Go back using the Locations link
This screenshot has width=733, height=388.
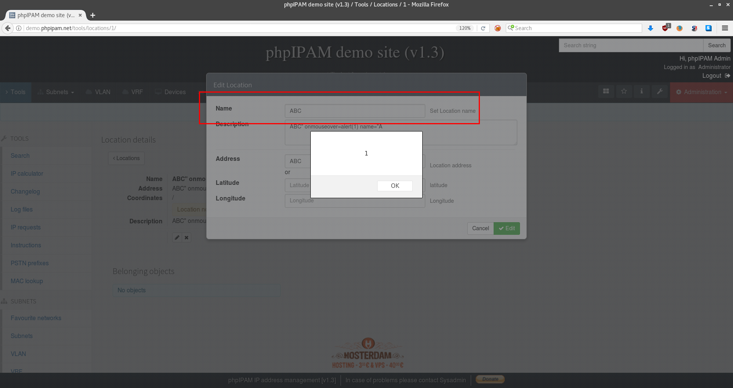[x=126, y=158]
